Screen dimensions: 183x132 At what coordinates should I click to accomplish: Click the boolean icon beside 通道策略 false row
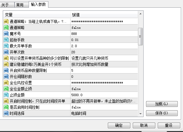coord(6,28)
